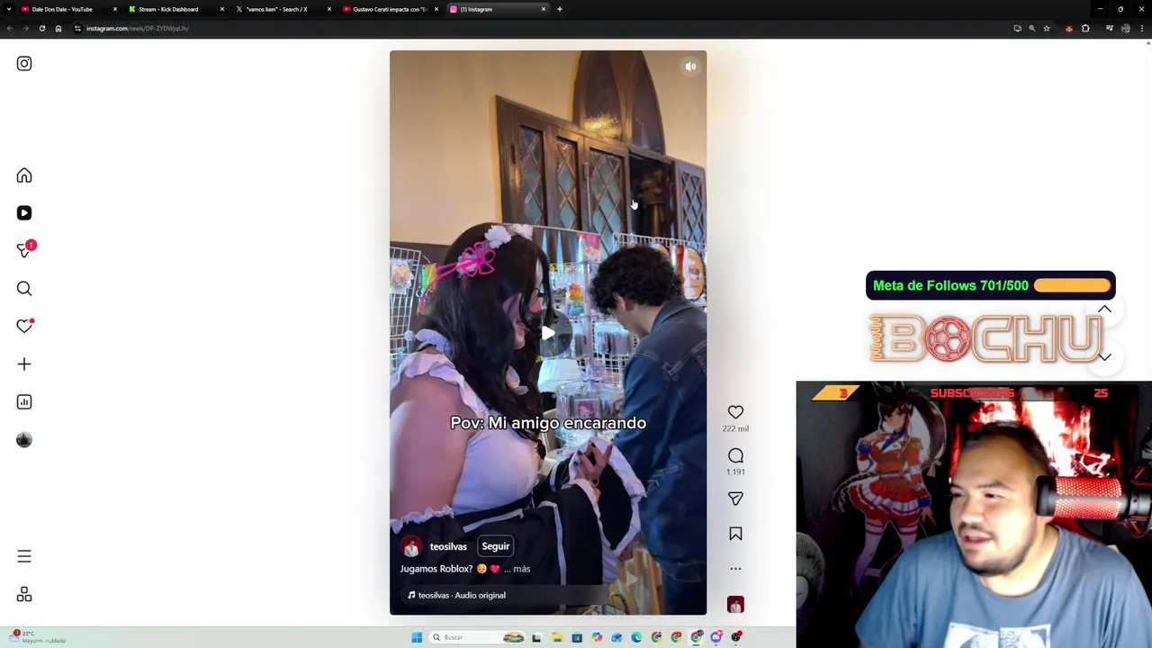Open 'teosilvas · Audio original' audio link
Screen dimensions: 1152x648
click(x=457, y=596)
